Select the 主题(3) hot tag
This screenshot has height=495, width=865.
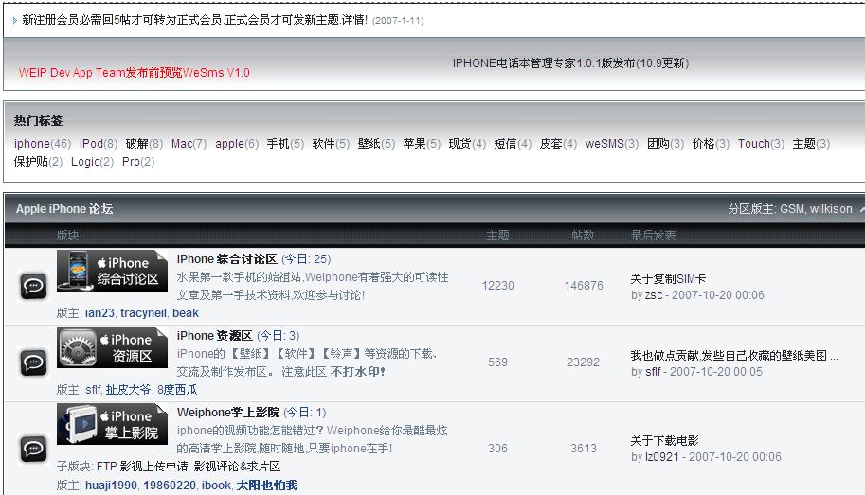click(x=812, y=143)
